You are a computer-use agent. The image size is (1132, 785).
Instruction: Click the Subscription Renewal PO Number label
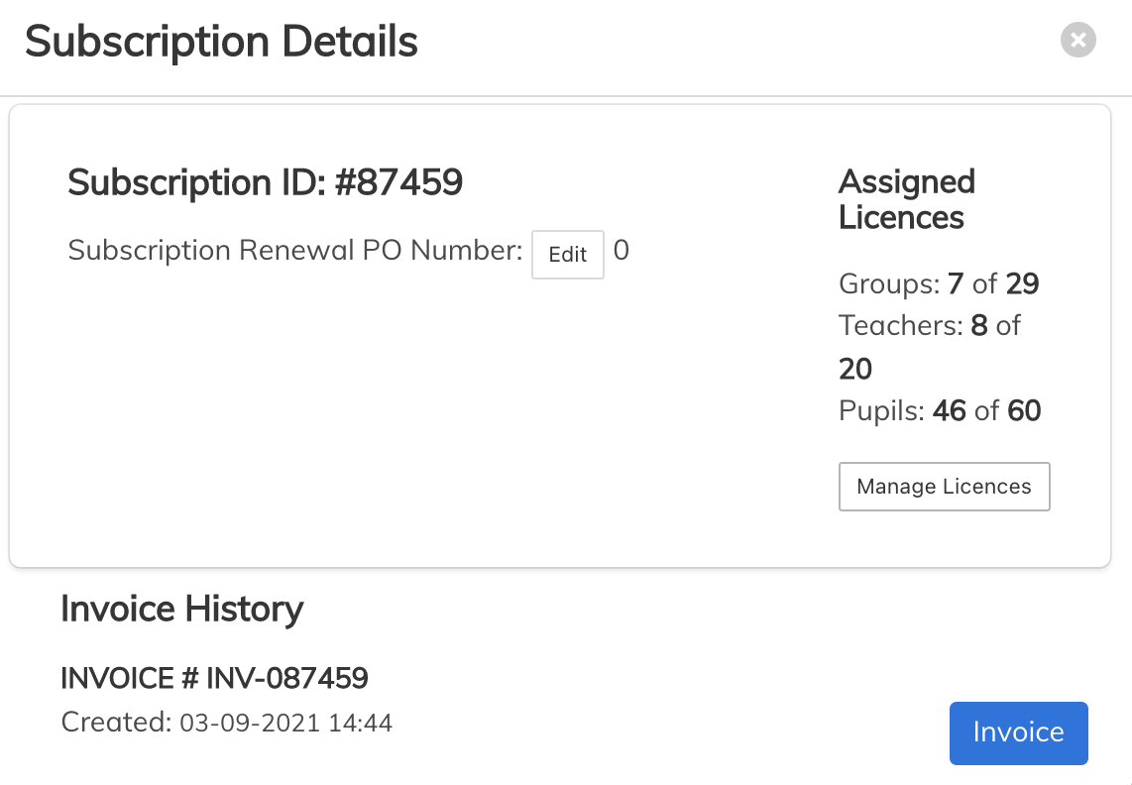click(x=295, y=251)
